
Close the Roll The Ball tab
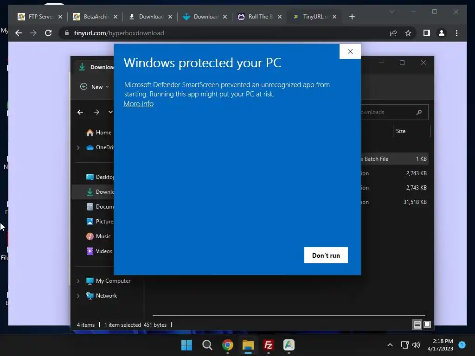pos(280,17)
